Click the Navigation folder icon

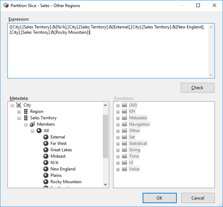[124, 124]
